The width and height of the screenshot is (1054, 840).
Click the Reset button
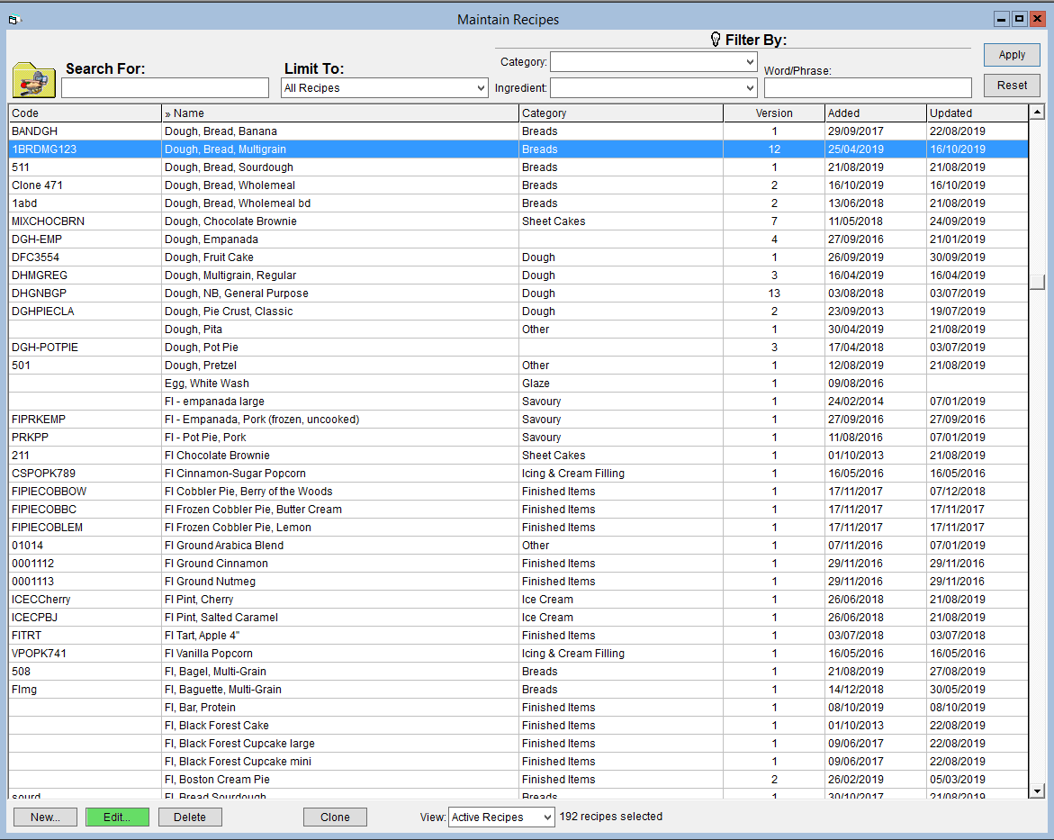(1012, 86)
